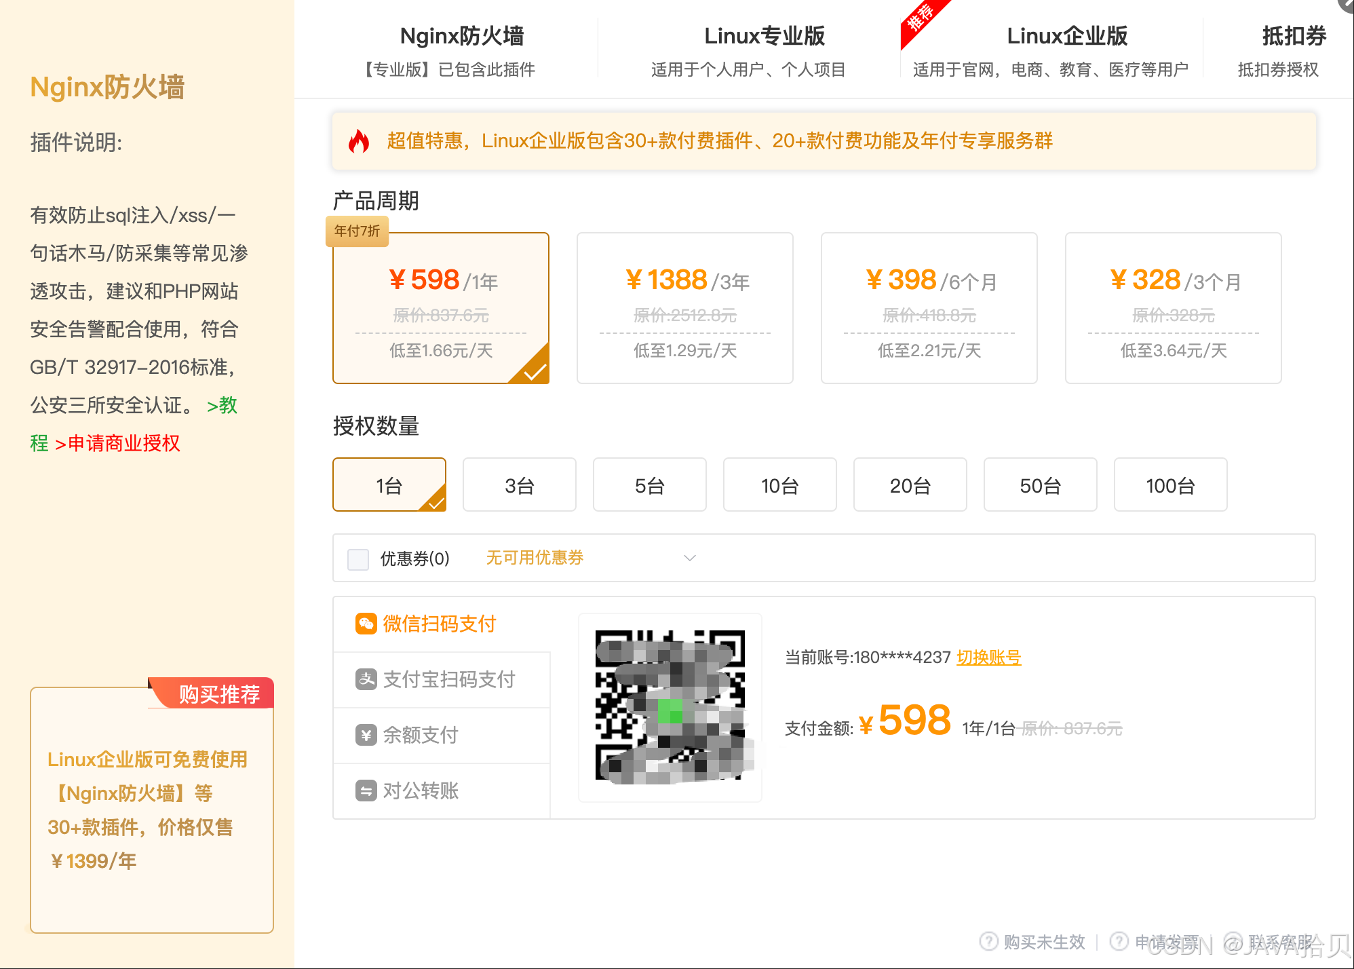This screenshot has height=969, width=1354.
Task: Choose the ¥398 six-month plan
Action: coord(929,308)
